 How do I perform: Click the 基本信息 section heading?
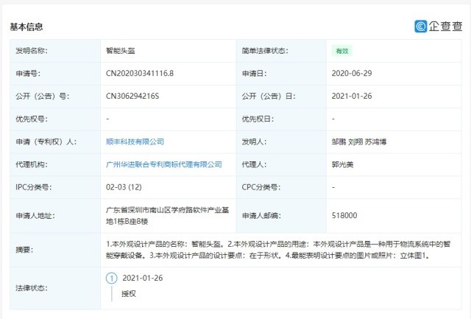[26, 27]
